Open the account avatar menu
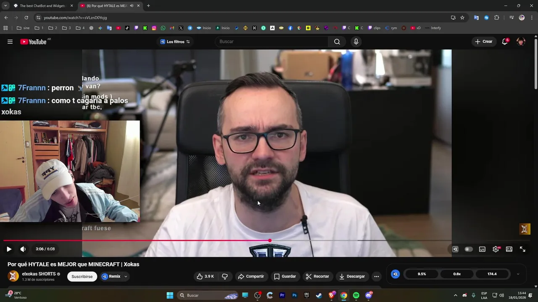538x302 pixels. 521,42
